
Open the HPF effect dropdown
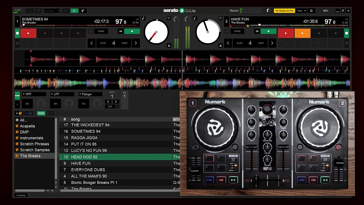pyautogui.click(x=34, y=94)
